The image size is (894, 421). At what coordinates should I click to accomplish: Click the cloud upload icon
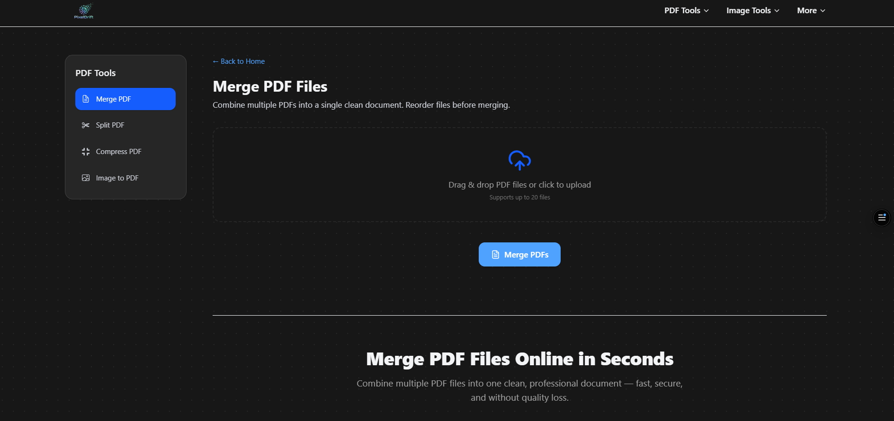519,160
